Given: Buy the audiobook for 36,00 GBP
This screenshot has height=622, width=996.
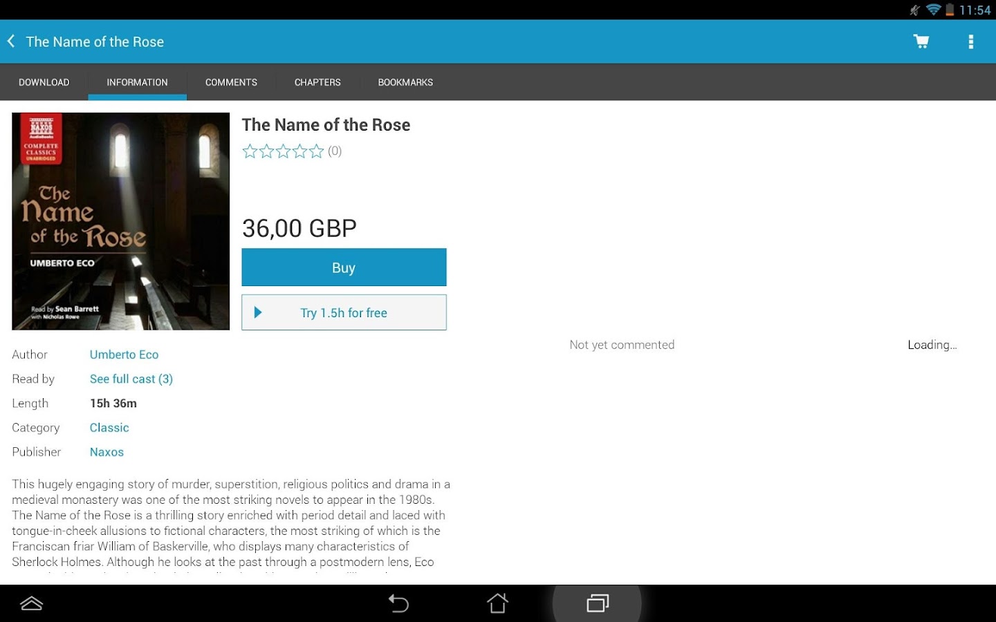Looking at the screenshot, I should pos(344,267).
